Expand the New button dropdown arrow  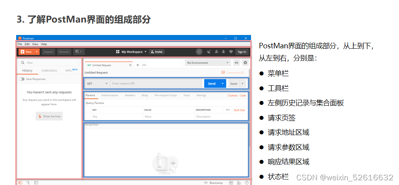(37, 51)
